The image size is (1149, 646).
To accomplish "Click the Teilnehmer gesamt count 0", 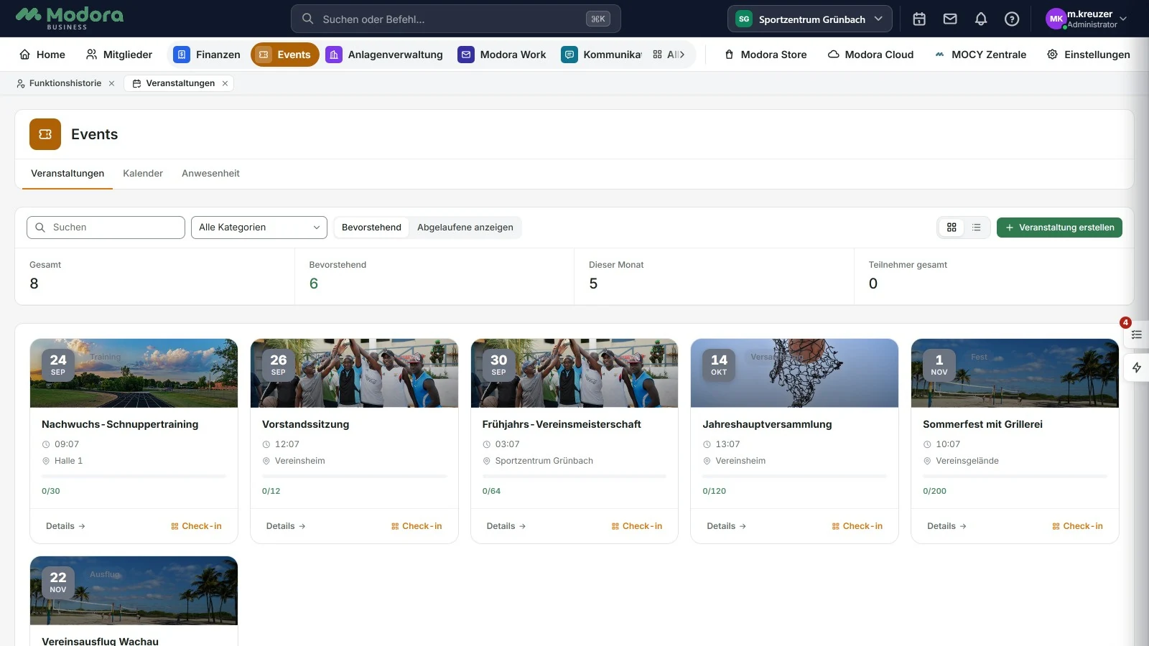I will click(x=873, y=284).
